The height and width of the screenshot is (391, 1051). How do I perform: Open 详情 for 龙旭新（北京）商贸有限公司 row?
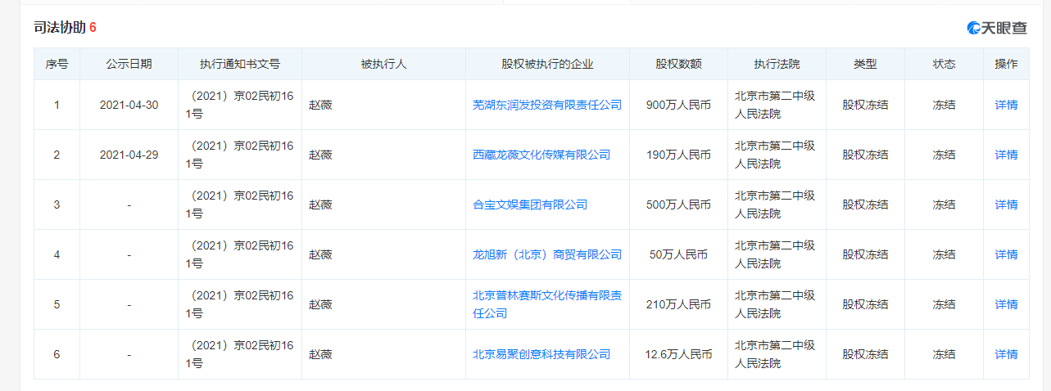(x=1006, y=254)
